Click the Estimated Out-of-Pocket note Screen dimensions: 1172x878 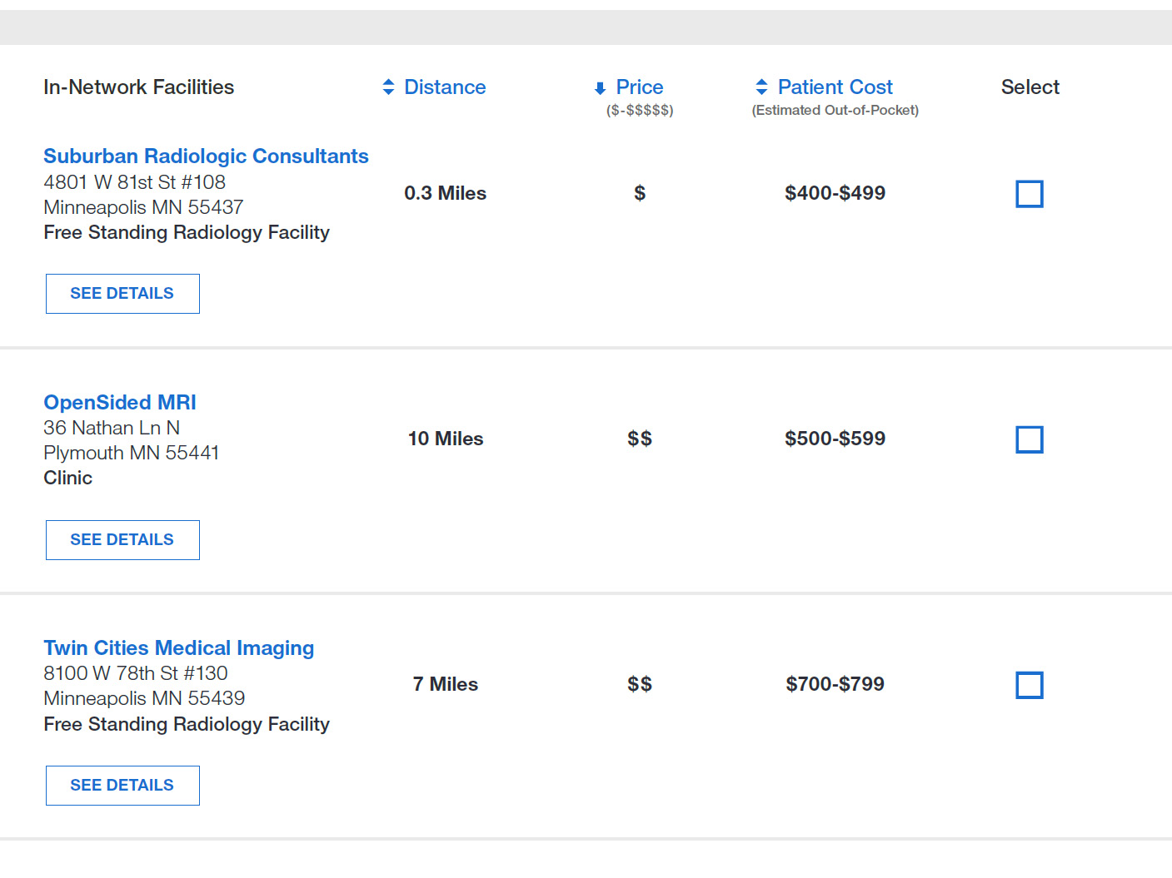coord(835,110)
